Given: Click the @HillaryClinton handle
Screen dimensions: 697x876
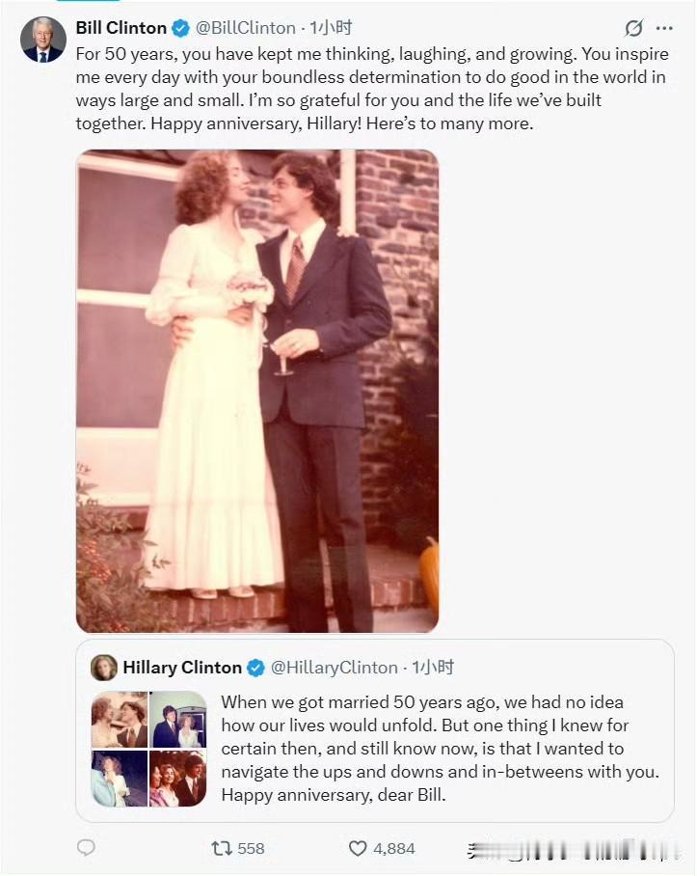Looking at the screenshot, I should 334,668.
